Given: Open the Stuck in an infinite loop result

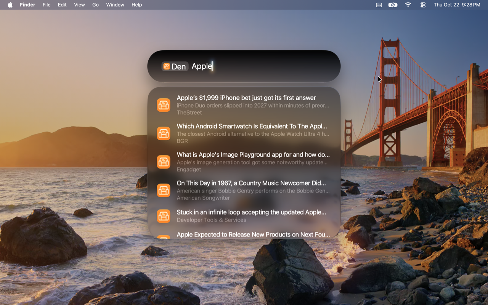Looking at the screenshot, I should coord(244,216).
